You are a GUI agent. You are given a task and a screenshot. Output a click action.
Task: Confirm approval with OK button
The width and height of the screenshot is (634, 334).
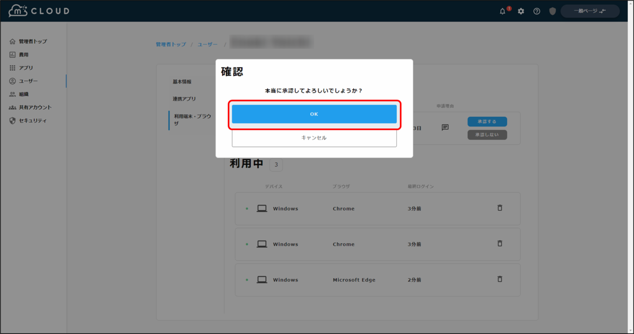click(314, 114)
